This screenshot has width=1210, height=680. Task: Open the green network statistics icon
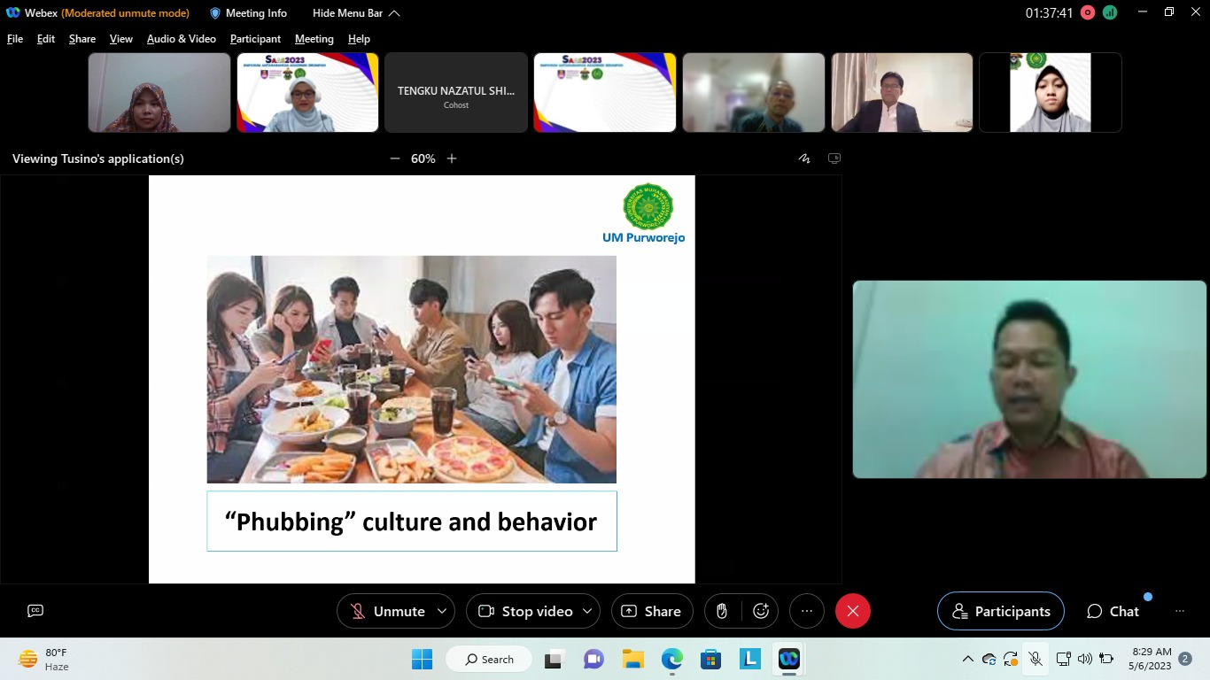pyautogui.click(x=1109, y=13)
